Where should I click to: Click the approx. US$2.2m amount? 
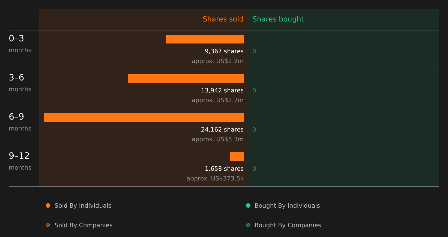coord(218,61)
